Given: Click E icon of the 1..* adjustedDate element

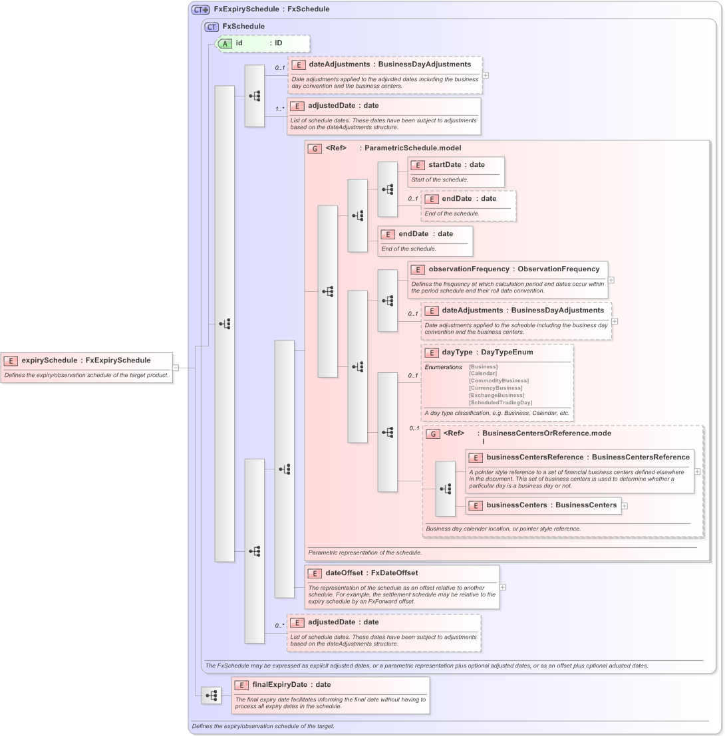Looking at the screenshot, I should [x=297, y=106].
